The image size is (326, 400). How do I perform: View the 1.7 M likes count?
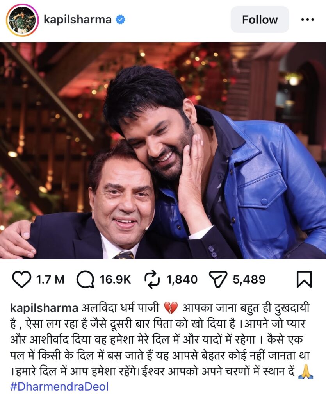pos(50,280)
